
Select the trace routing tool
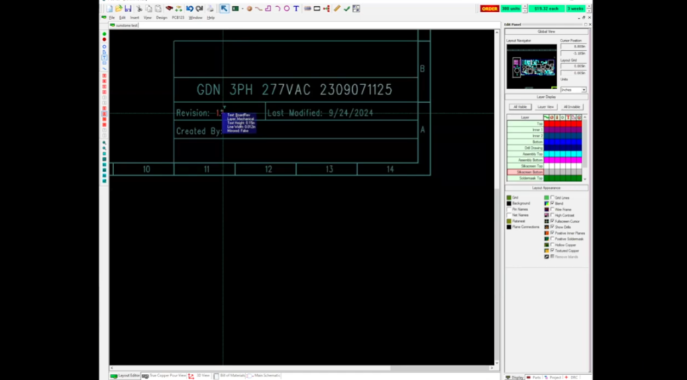pos(258,9)
